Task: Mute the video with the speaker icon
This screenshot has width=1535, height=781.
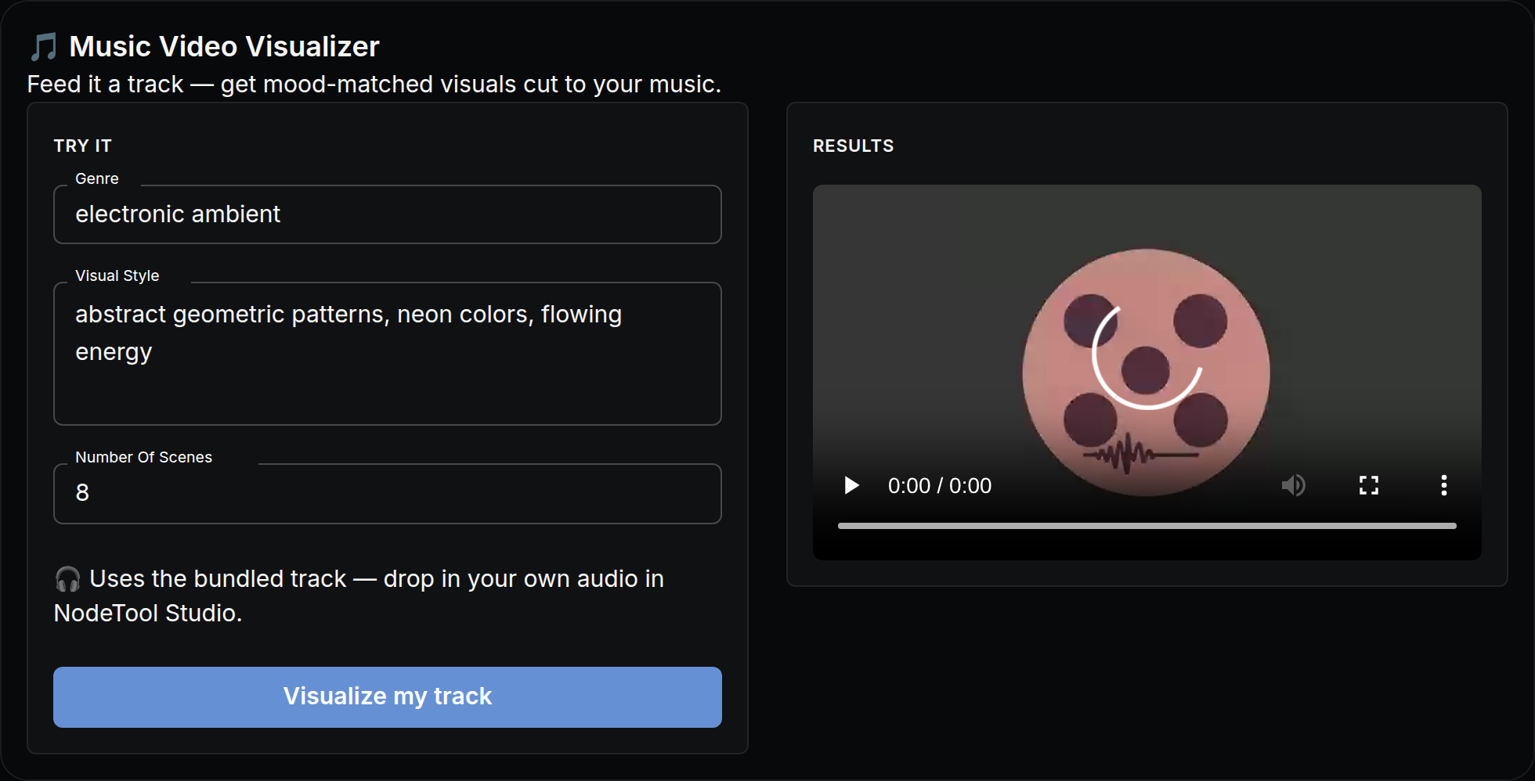Action: click(1294, 485)
